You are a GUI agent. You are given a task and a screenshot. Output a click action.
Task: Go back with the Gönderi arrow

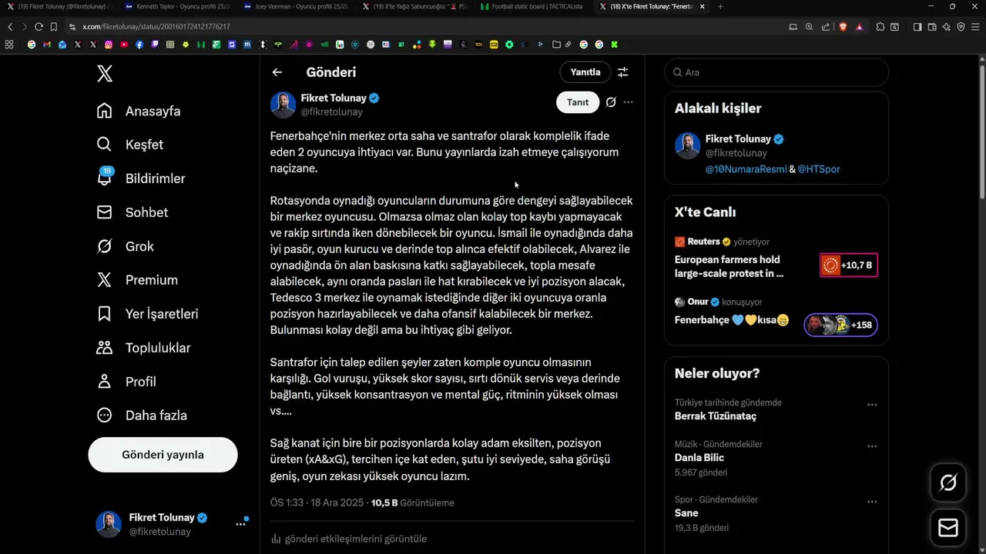pyautogui.click(x=277, y=72)
